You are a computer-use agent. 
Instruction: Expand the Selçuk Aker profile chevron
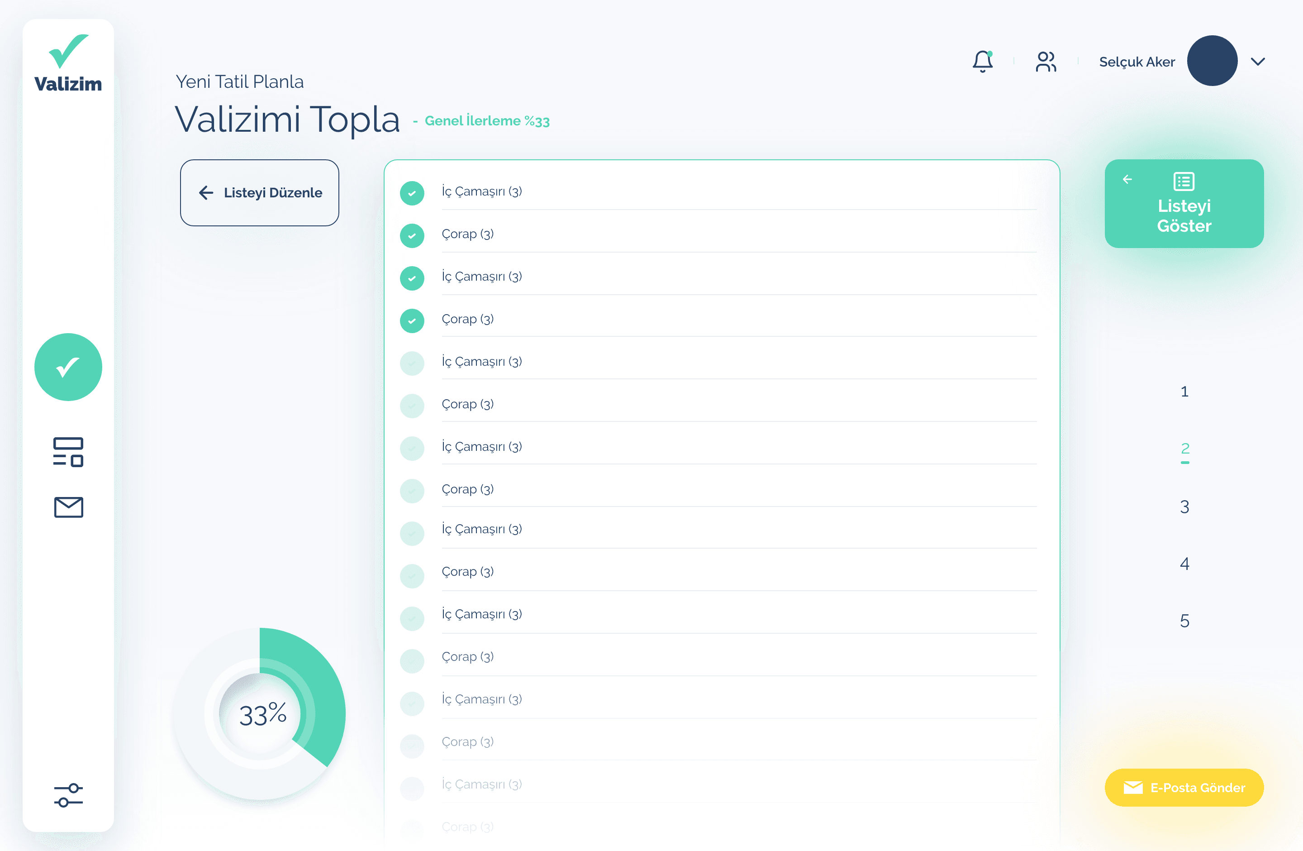point(1258,61)
